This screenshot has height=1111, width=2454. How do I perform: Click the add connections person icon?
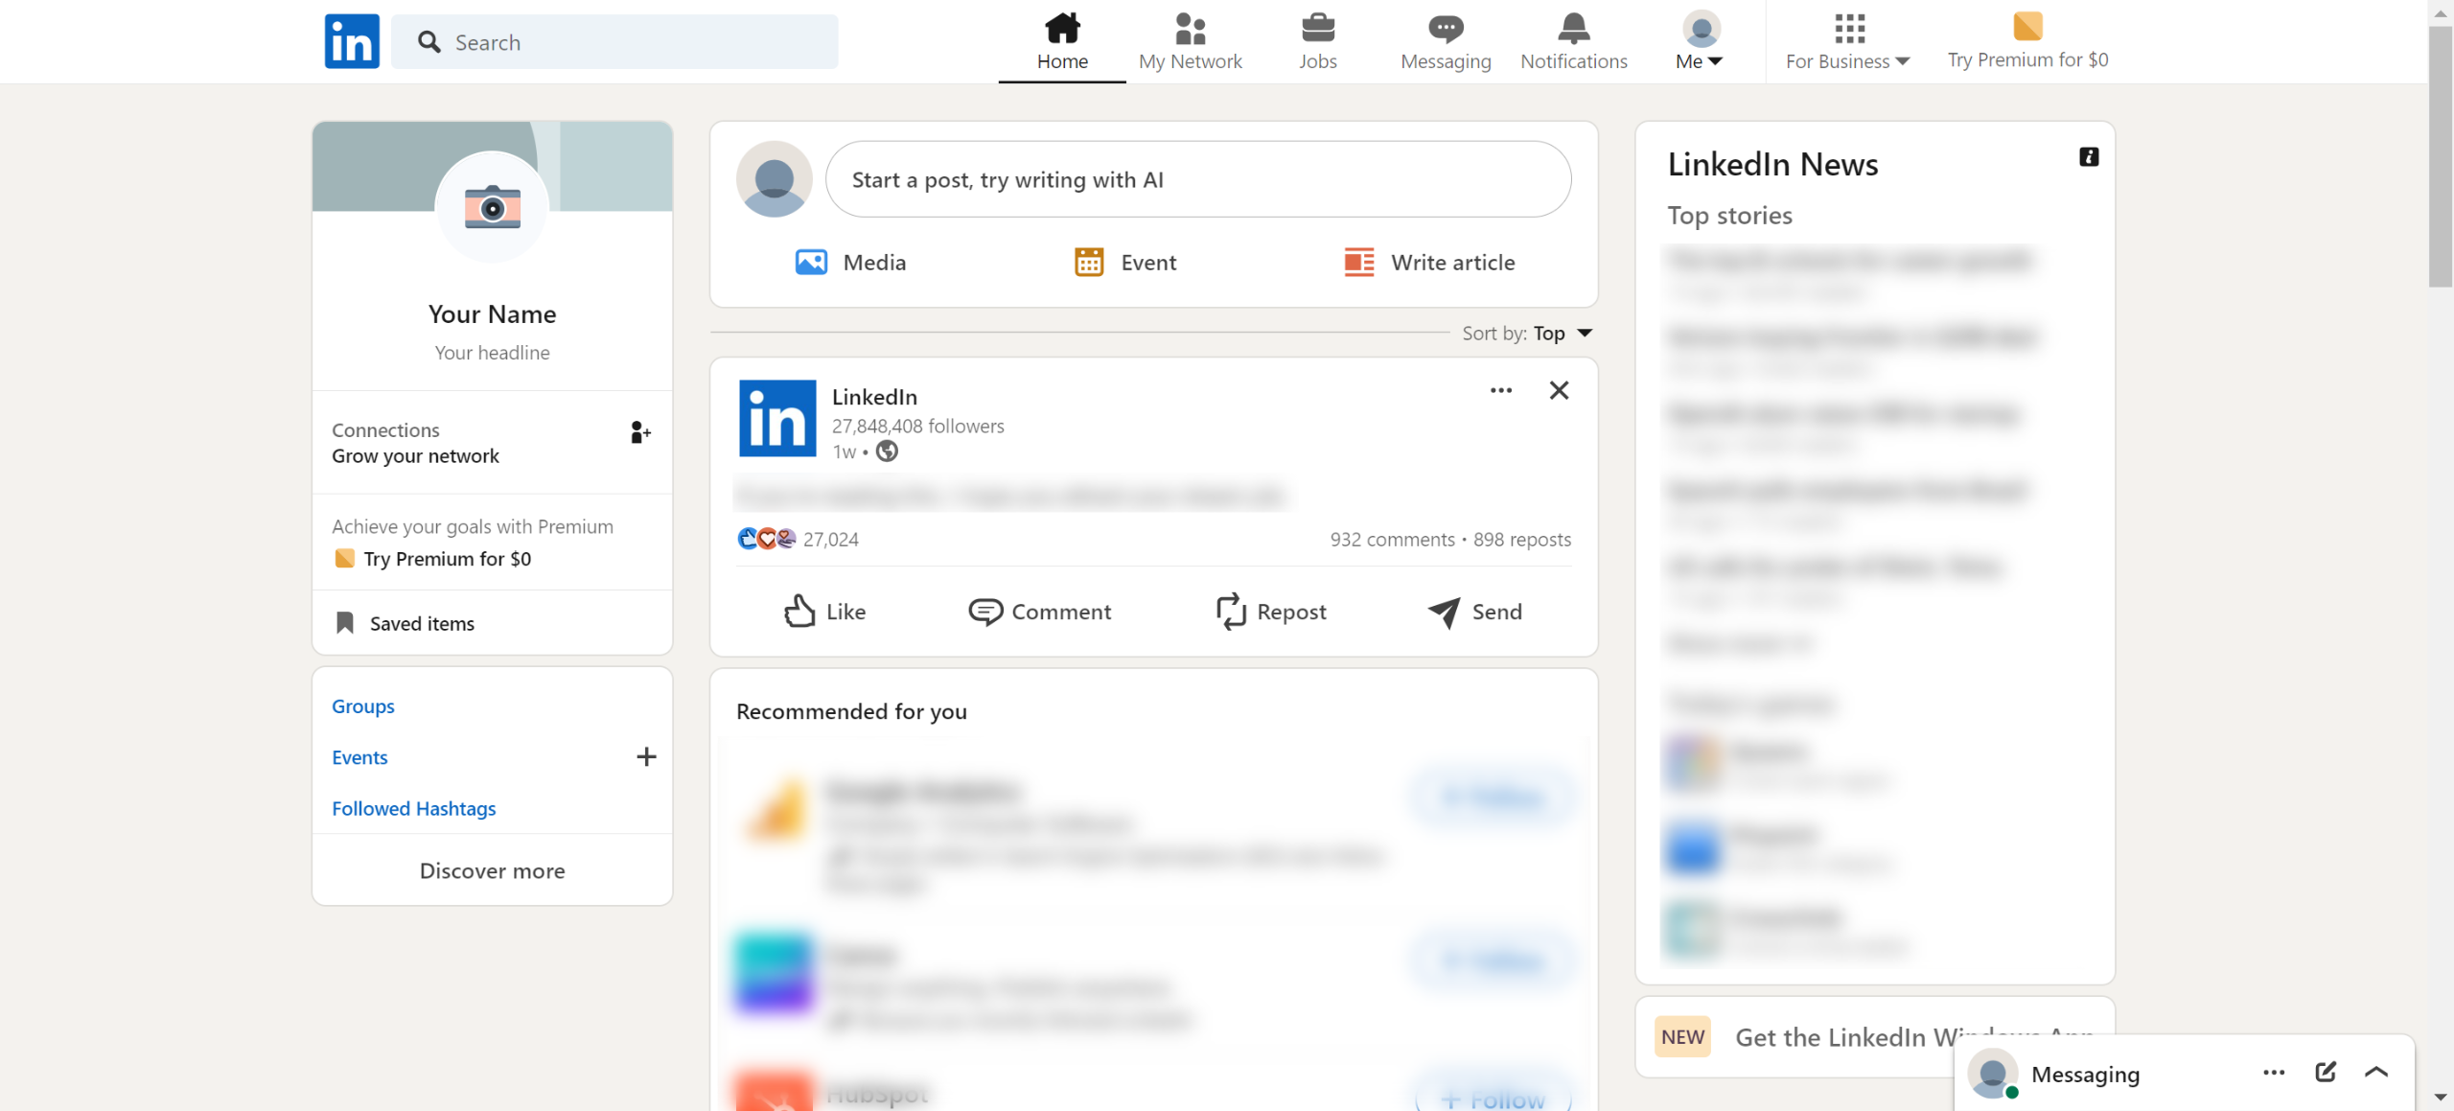[x=639, y=433]
